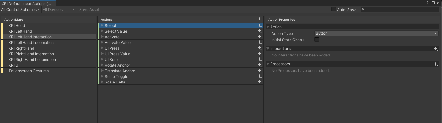Enable the Auto-Save checkbox

point(334,9)
